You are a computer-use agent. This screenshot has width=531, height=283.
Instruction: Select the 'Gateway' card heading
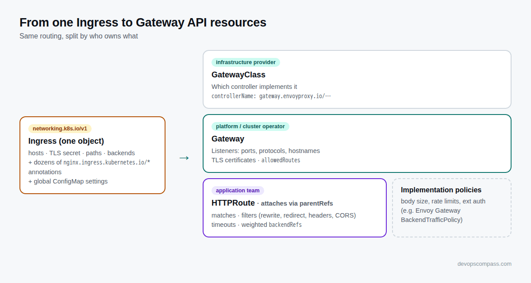[x=228, y=139]
